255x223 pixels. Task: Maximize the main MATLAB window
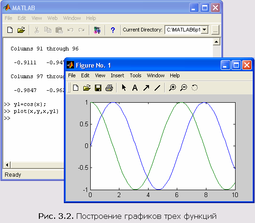pos(205,8)
